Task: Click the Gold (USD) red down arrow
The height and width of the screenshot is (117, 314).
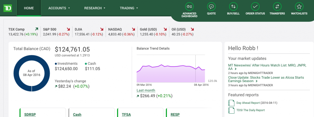Action: 165,29
